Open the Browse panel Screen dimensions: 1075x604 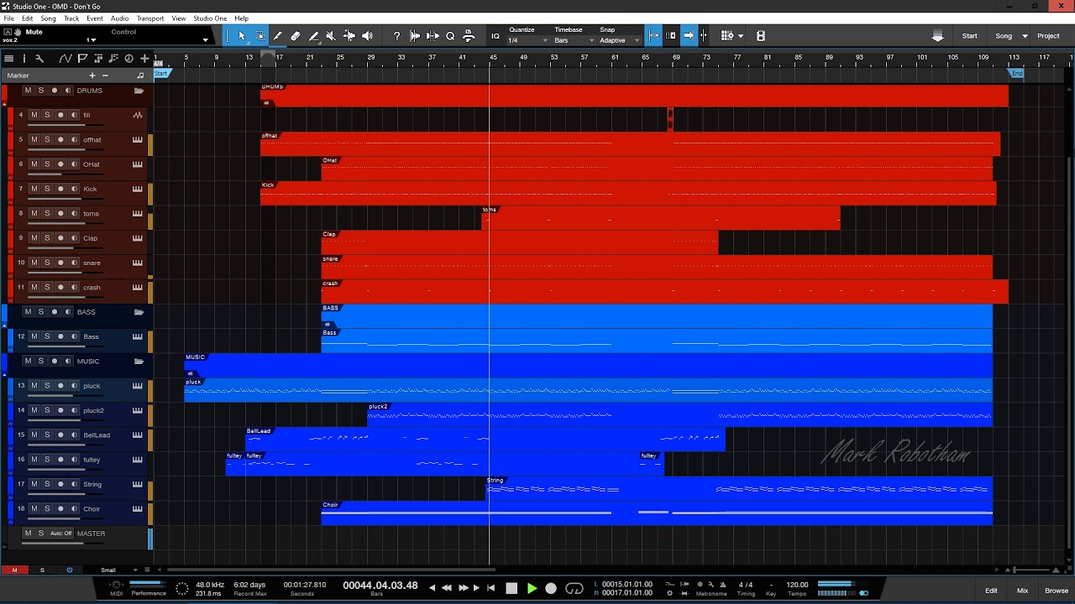point(1057,591)
